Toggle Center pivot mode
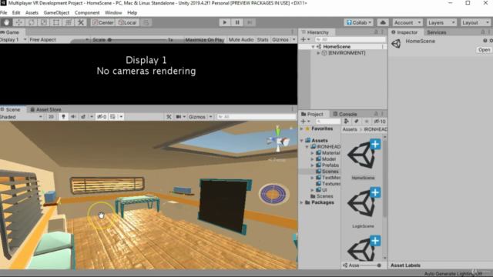493x277 pixels. click(102, 22)
